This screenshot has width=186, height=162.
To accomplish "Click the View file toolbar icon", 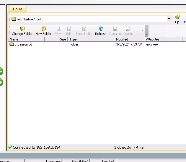I will point(58,30).
